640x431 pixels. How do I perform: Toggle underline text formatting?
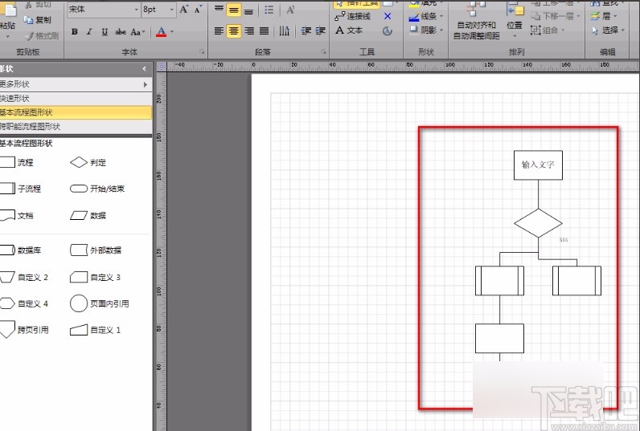tap(104, 32)
